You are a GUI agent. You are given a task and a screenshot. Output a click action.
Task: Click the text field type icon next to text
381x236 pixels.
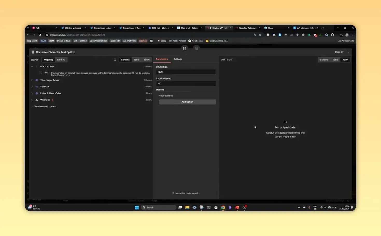(41, 73)
